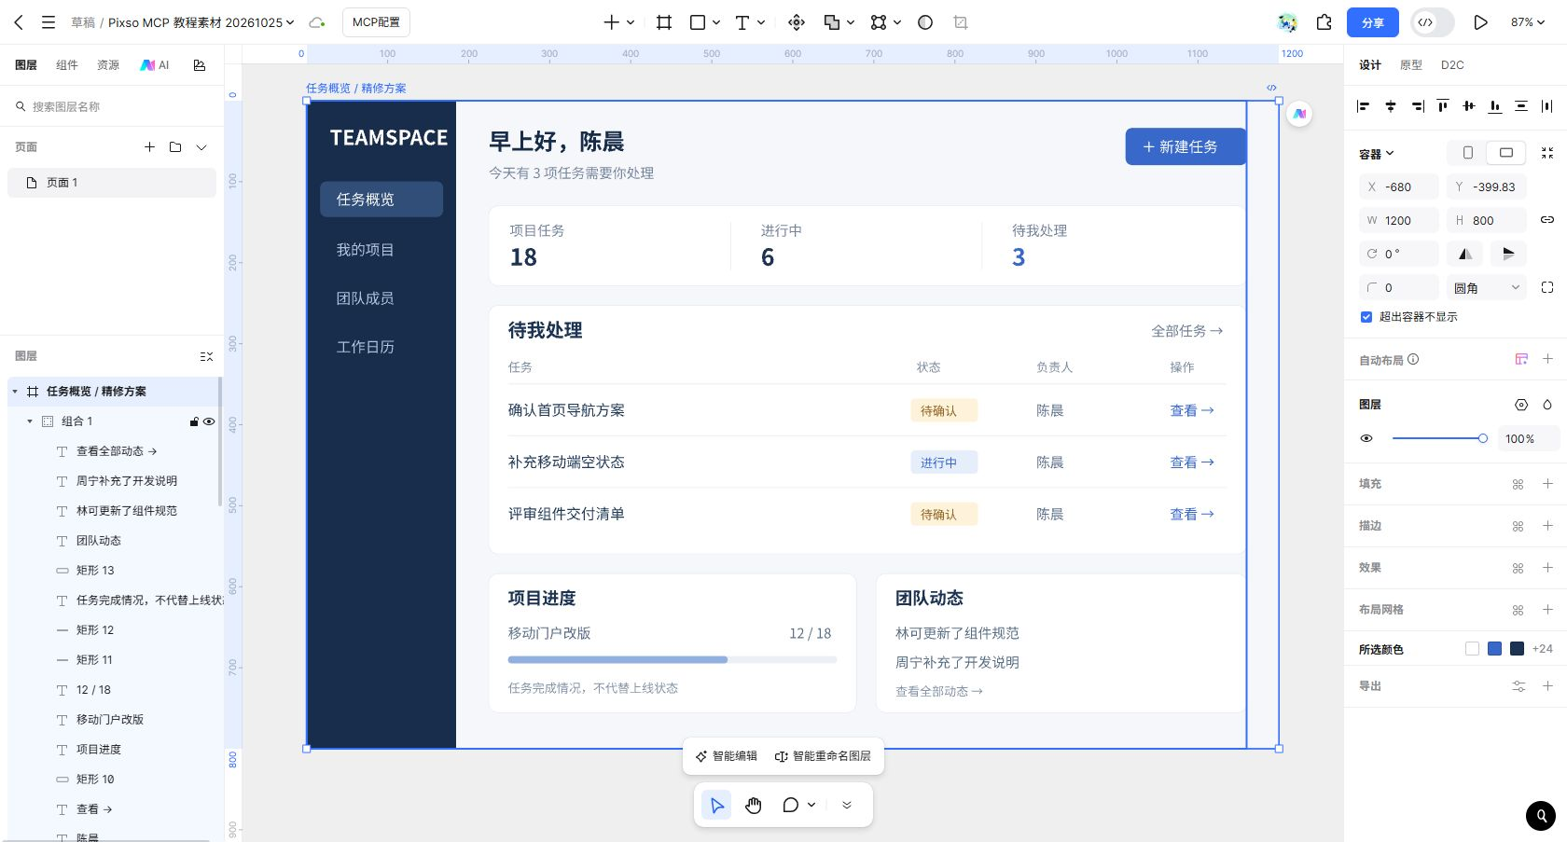
Task: Open the 圆角 corner type dropdown
Action: click(x=1487, y=287)
